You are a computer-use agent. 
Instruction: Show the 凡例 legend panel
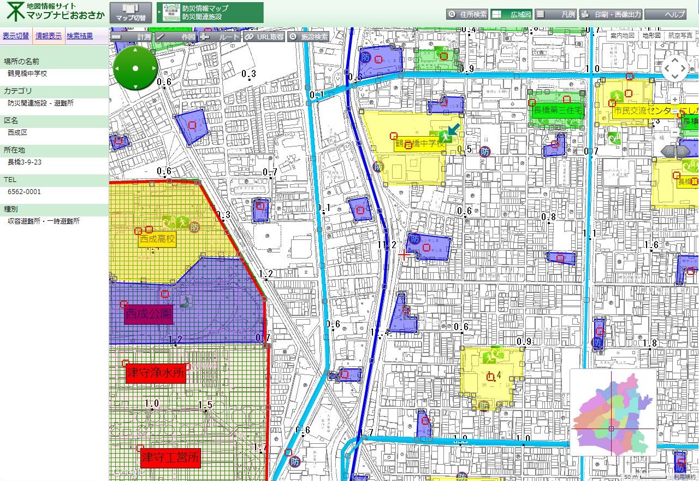pyautogui.click(x=555, y=14)
